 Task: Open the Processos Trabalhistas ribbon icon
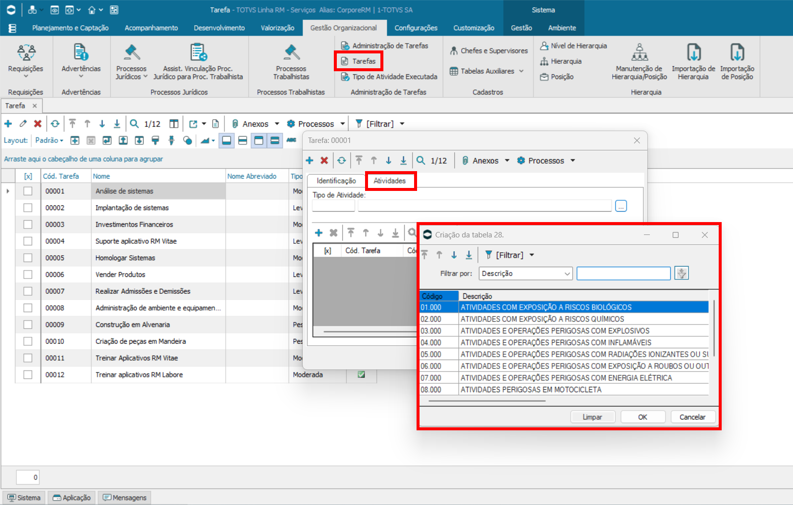coord(291,52)
